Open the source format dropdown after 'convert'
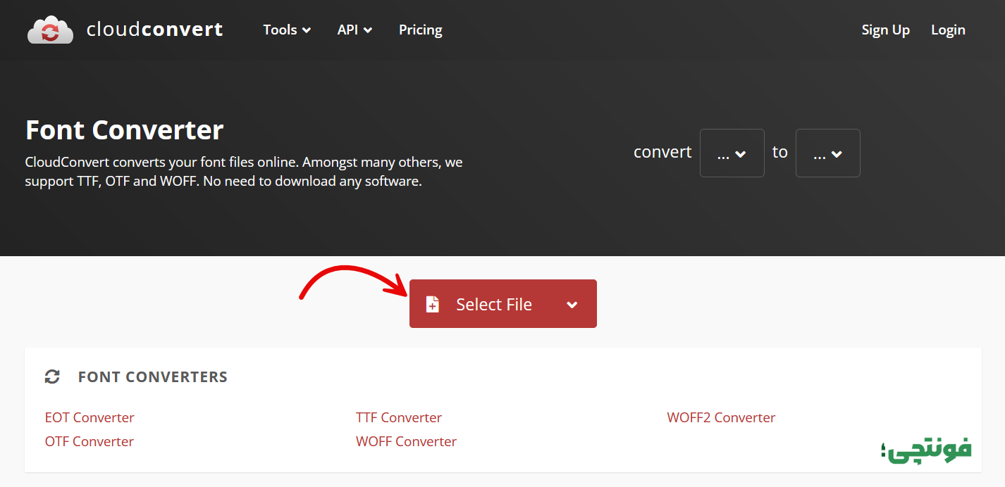Screen dimensions: 1005x487 pyautogui.click(x=732, y=153)
